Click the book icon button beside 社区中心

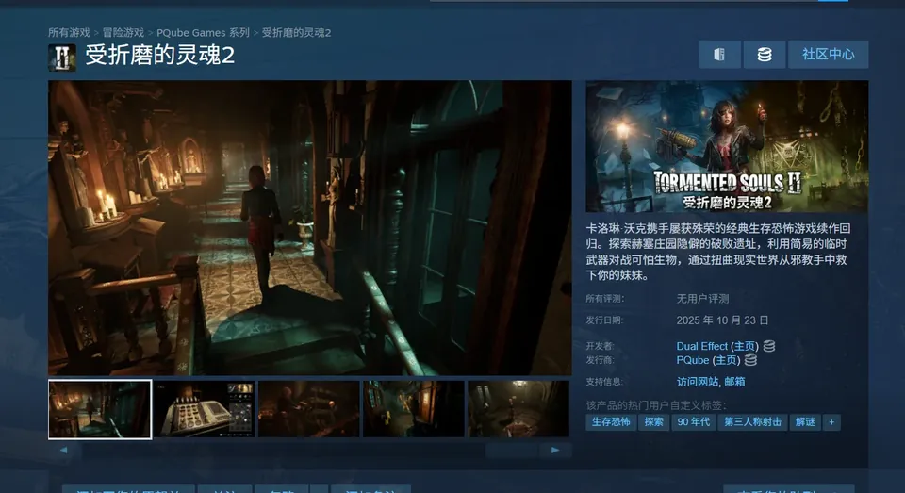click(x=719, y=55)
